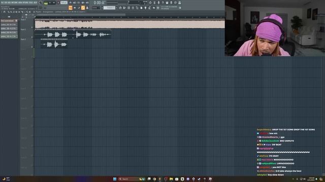Screen dimensions: 325x182
Task: Open the OPTIONS menu
Action: tap(25, 3)
